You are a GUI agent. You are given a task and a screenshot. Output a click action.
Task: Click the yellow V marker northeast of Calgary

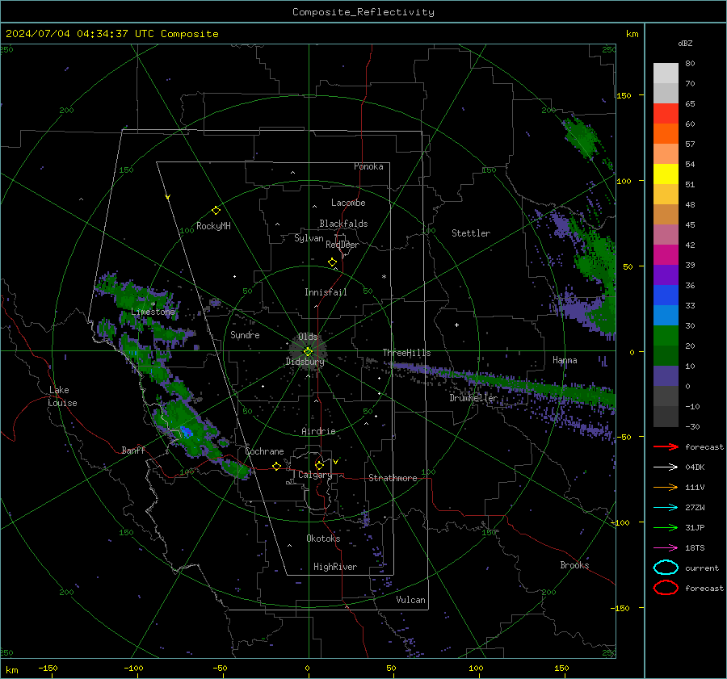pos(336,462)
